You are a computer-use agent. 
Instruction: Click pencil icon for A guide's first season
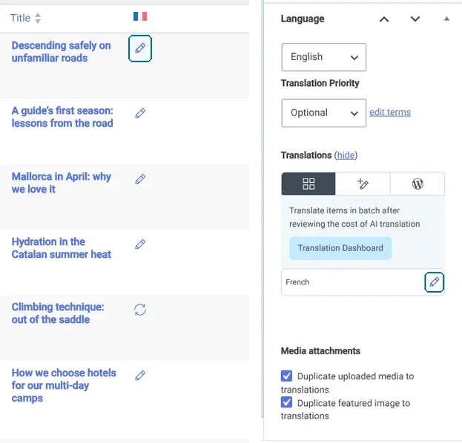pos(140,113)
